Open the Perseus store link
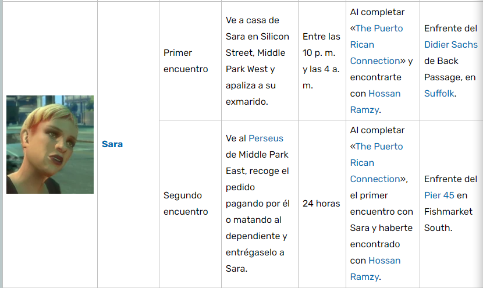Image resolution: width=483 pixels, height=288 pixels. tap(266, 138)
